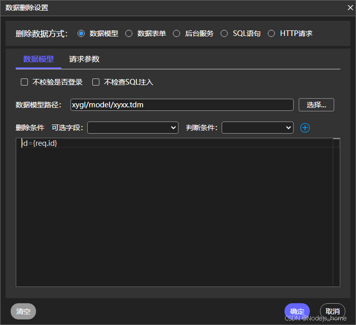Image resolution: width=356 pixels, height=325 pixels.
Task: Close the 数据删除设置 dialog
Action: coord(350,8)
